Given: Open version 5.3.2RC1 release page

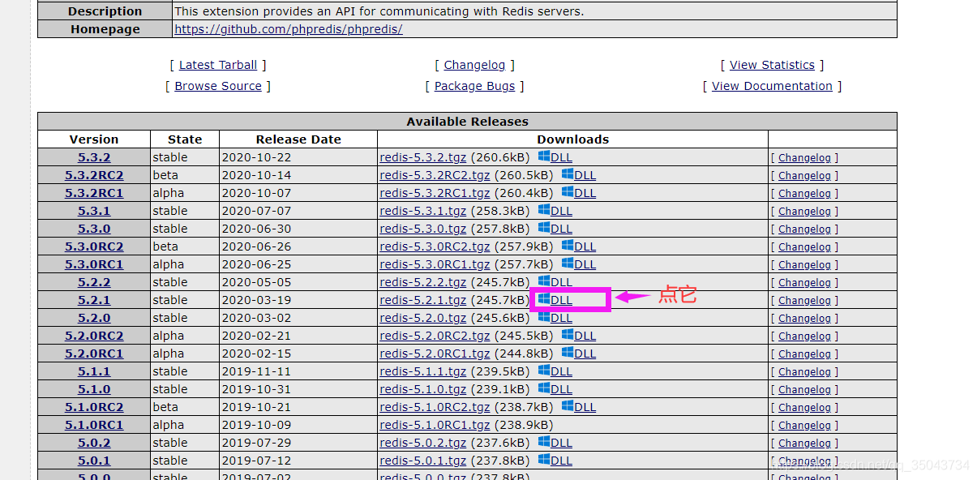Looking at the screenshot, I should pos(94,193).
